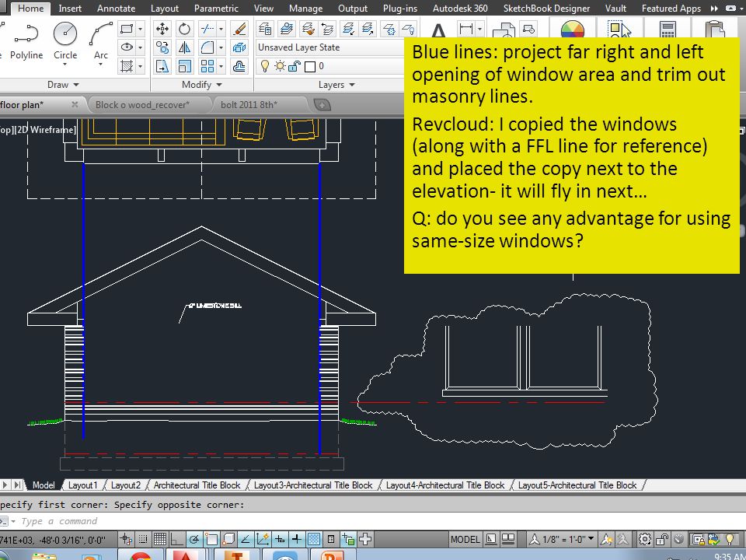Toggle Ortho Mode in status bar

[177, 539]
